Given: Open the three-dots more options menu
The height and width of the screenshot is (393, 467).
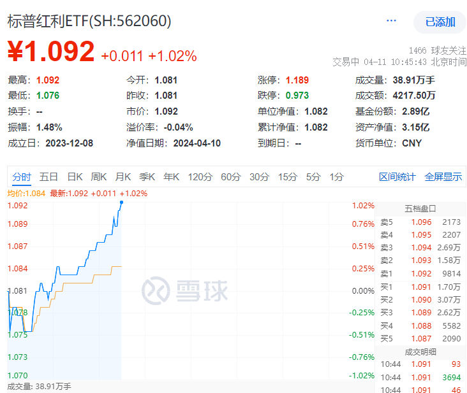Looking at the screenshot, I should click(391, 21).
